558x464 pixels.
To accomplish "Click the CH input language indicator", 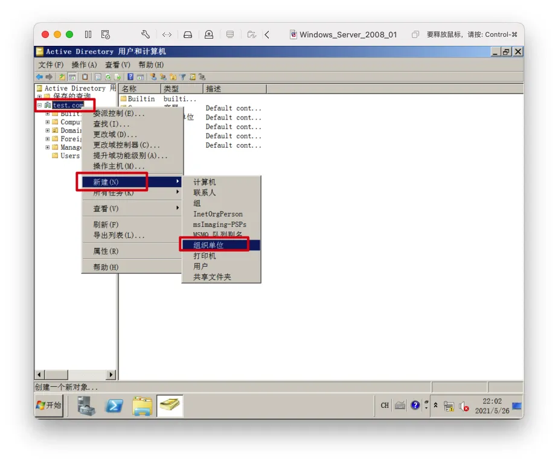I will pyautogui.click(x=385, y=405).
